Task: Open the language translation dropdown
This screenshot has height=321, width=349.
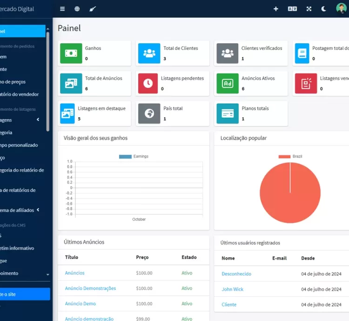Action: [292, 9]
